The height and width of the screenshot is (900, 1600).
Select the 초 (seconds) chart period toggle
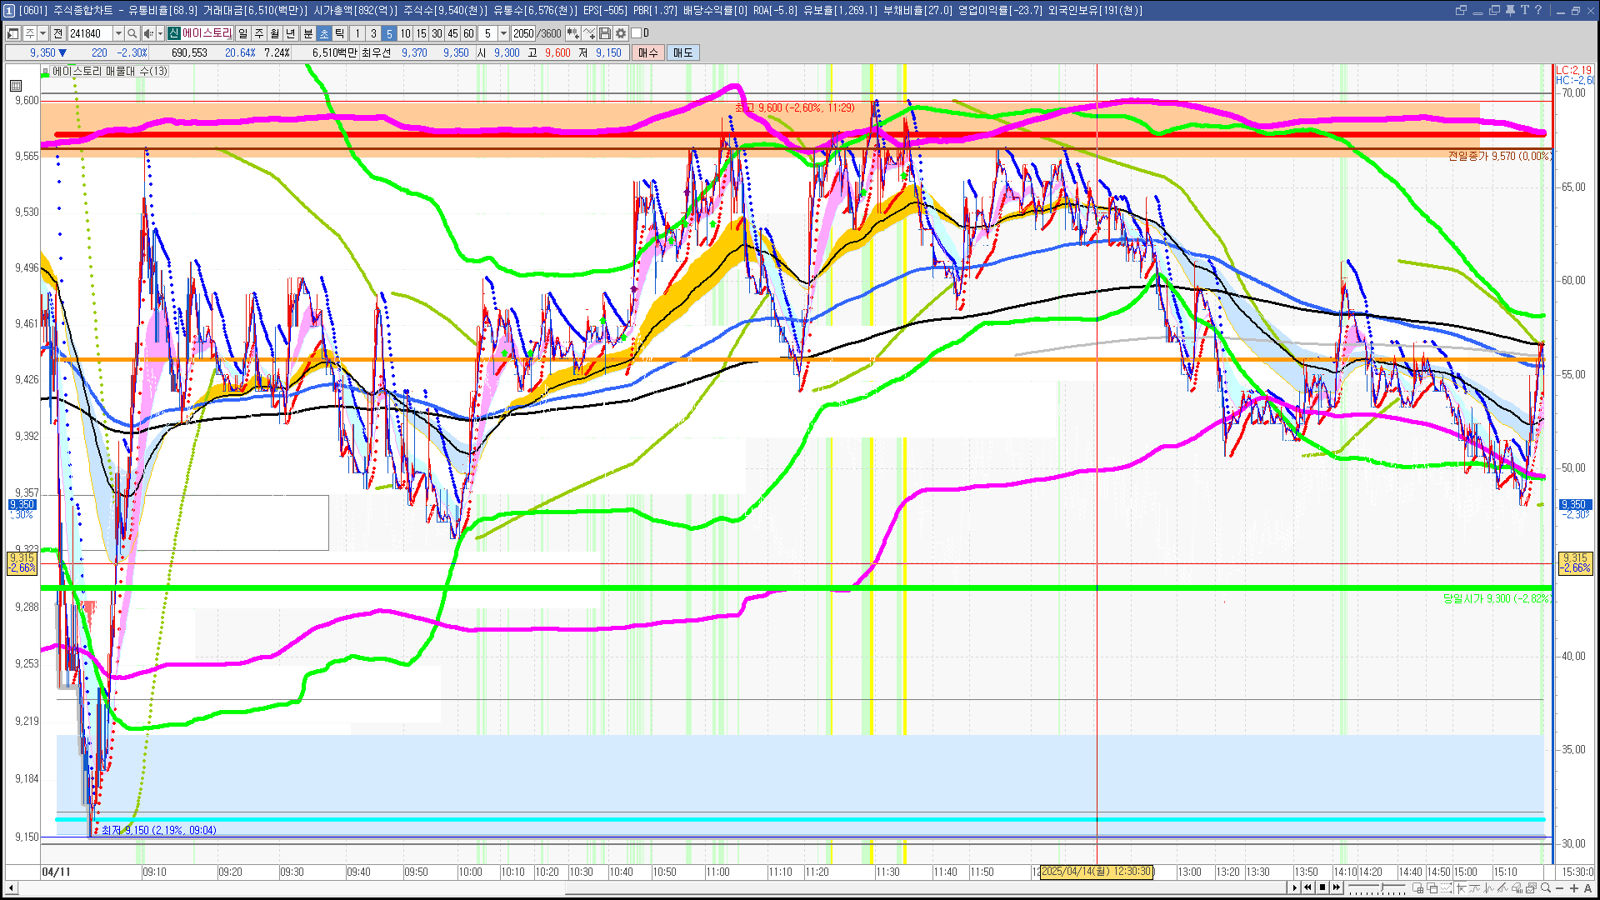pyautogui.click(x=323, y=33)
